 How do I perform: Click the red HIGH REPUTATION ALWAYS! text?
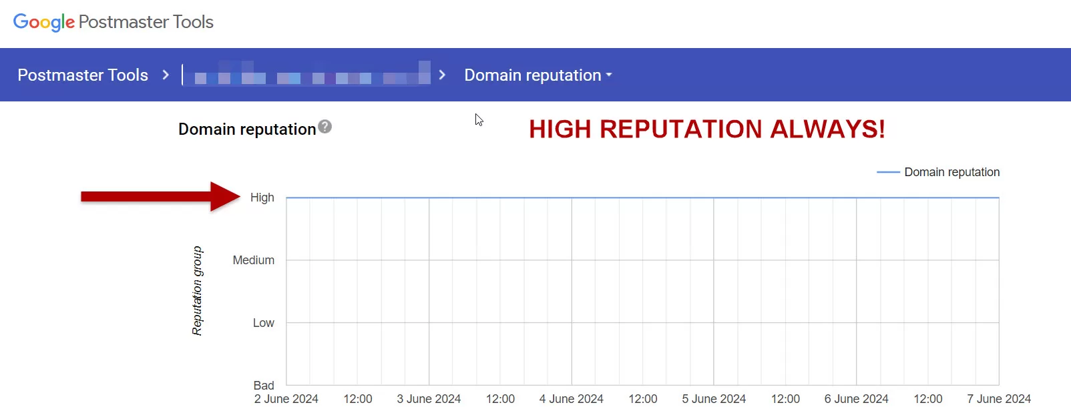pos(706,129)
